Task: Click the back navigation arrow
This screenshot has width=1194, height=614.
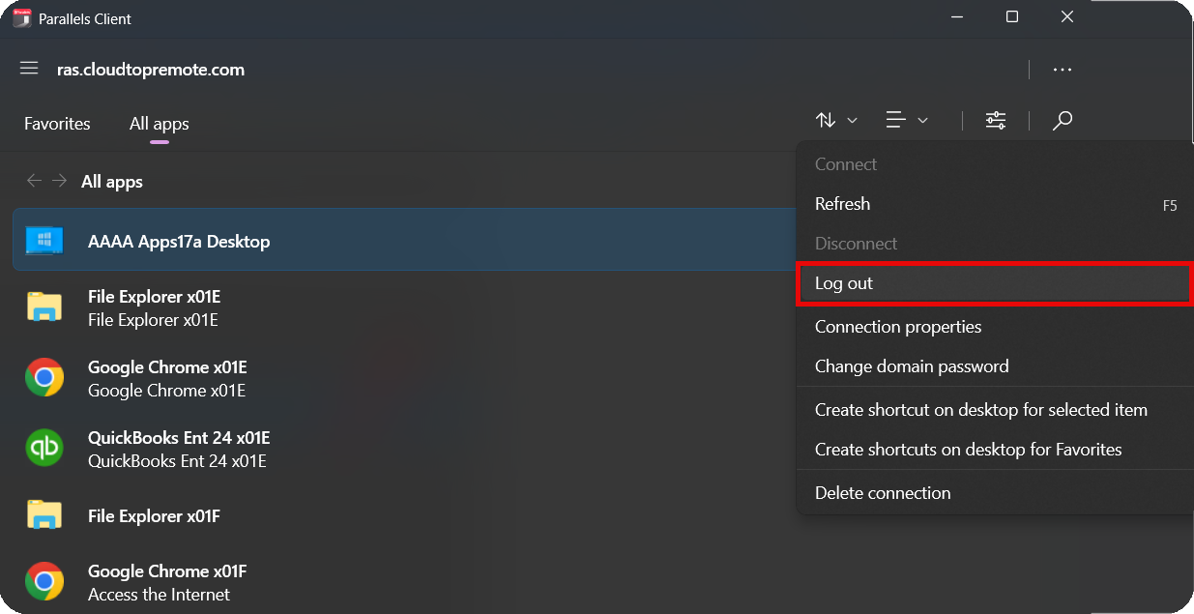Action: click(x=35, y=181)
